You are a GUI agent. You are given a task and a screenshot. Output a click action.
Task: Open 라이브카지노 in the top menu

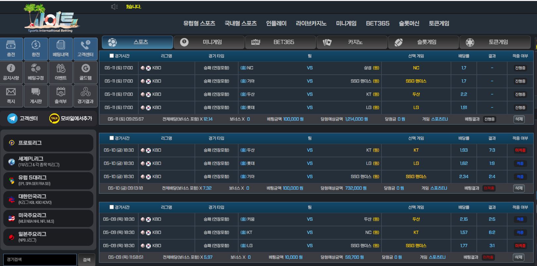point(311,23)
